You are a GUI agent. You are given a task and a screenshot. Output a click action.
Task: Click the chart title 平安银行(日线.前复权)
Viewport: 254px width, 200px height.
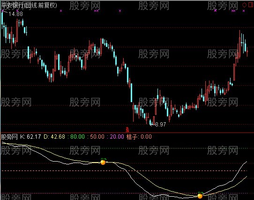point(29,5)
